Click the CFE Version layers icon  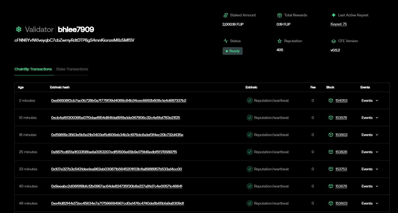pos(334,41)
